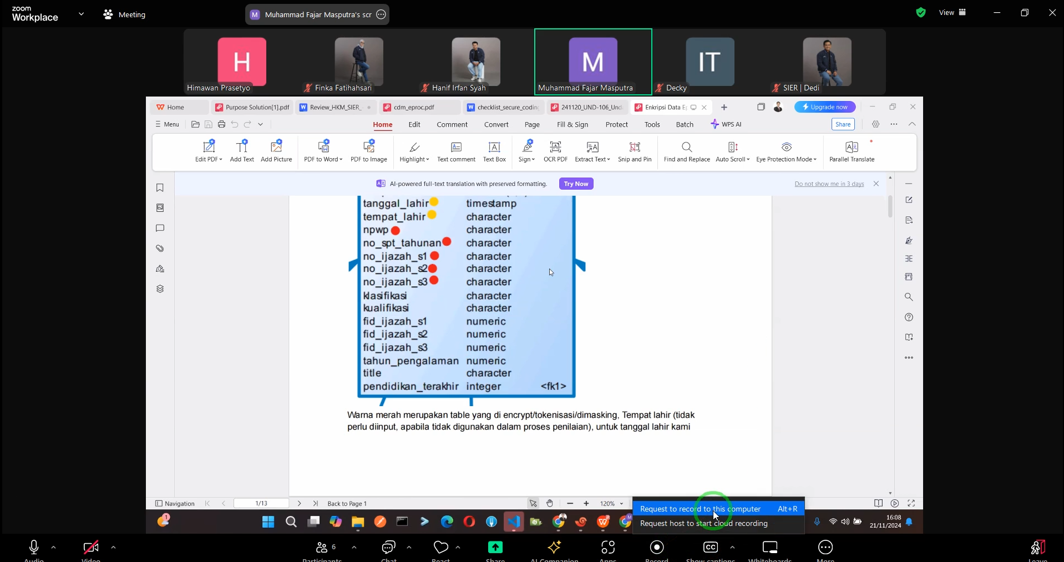The width and height of the screenshot is (1064, 562).
Task: Click the Try Now button
Action: pyautogui.click(x=576, y=184)
